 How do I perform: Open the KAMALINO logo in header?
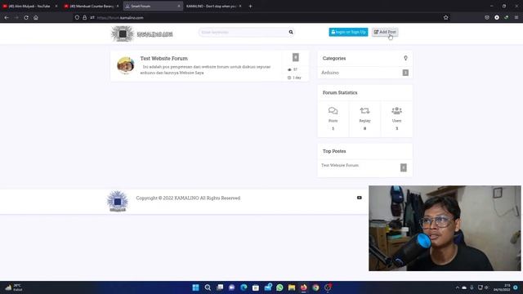(123, 33)
